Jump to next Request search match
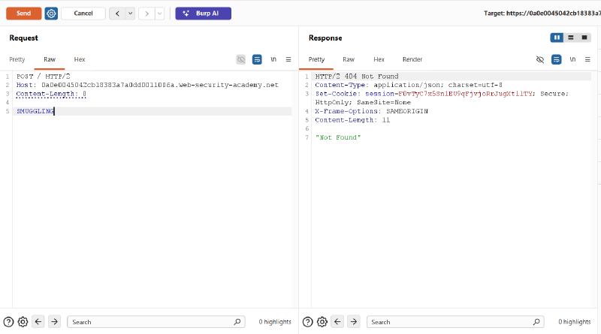The image size is (601, 334). [x=54, y=322]
